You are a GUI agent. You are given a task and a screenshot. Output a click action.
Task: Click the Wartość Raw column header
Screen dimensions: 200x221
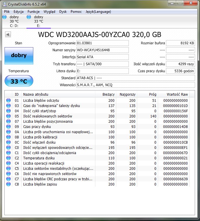click(174, 94)
